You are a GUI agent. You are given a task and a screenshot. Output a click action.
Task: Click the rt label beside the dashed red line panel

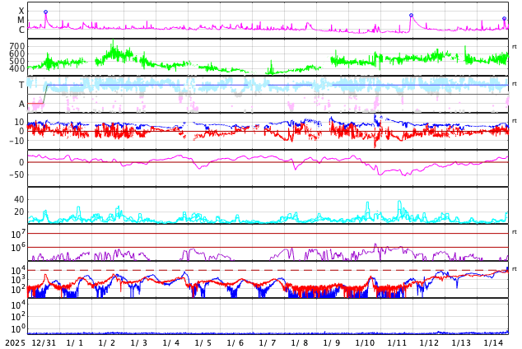(x=514, y=269)
